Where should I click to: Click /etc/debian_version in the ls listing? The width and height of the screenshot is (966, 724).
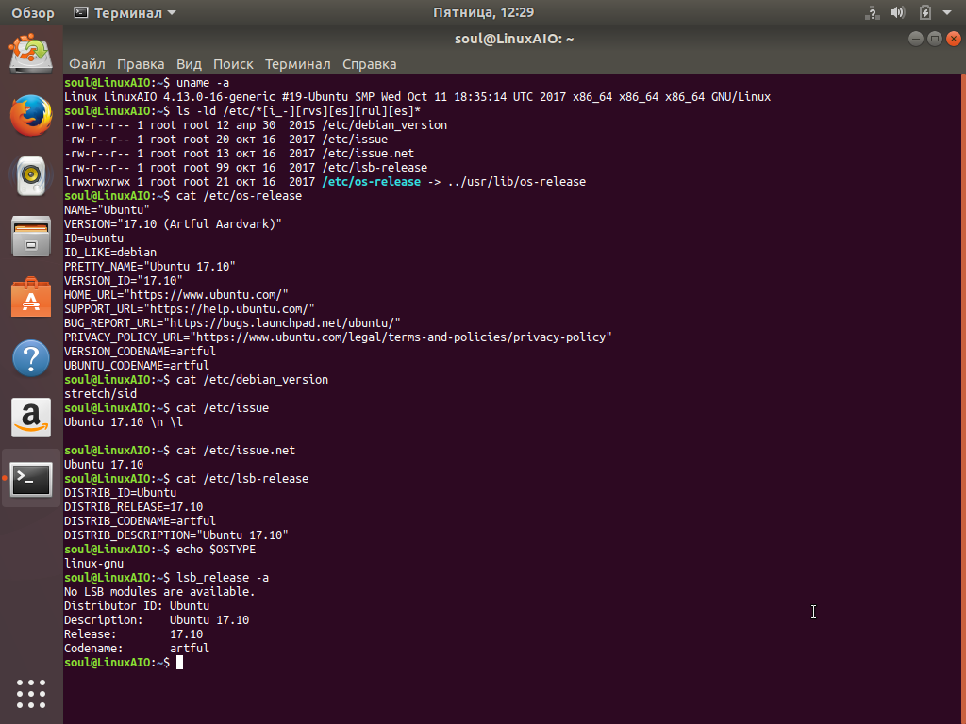(x=385, y=125)
